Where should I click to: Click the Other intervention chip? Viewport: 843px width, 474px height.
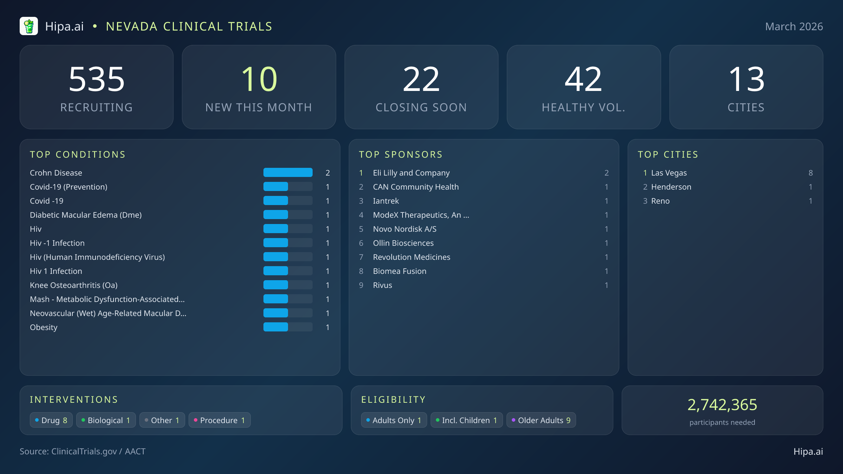click(x=162, y=420)
